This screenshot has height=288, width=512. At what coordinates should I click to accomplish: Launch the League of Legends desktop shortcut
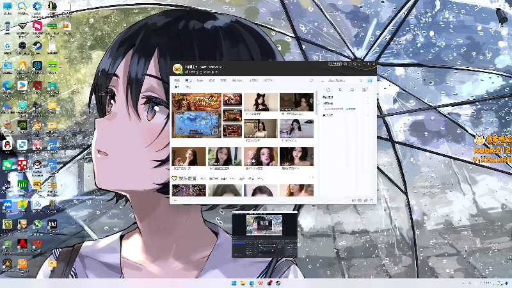tap(52, 6)
